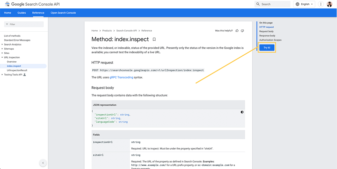Click the sidebar Filter input field

24,24
